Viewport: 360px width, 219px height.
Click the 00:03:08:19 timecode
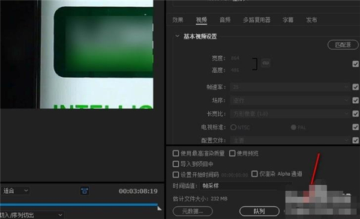138,191
